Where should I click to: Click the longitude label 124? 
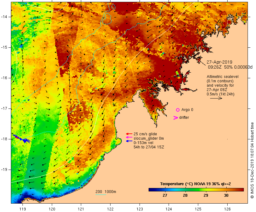(x=169, y=209)
